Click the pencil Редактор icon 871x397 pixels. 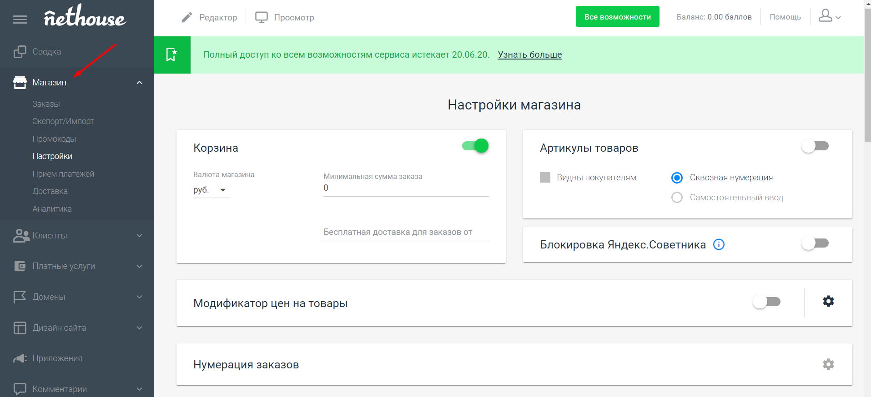pos(187,17)
